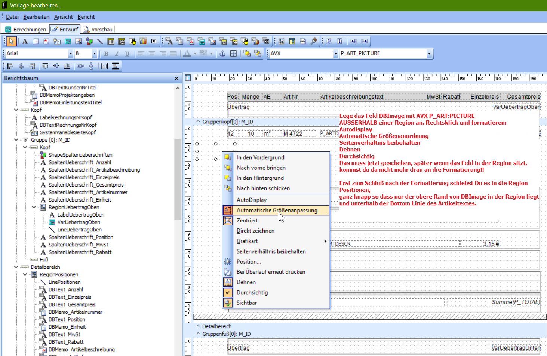Select the Shape tool
Viewport: 547px width, 356px height.
(89, 41)
